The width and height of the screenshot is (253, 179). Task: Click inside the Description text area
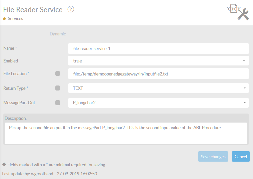click(x=126, y=133)
